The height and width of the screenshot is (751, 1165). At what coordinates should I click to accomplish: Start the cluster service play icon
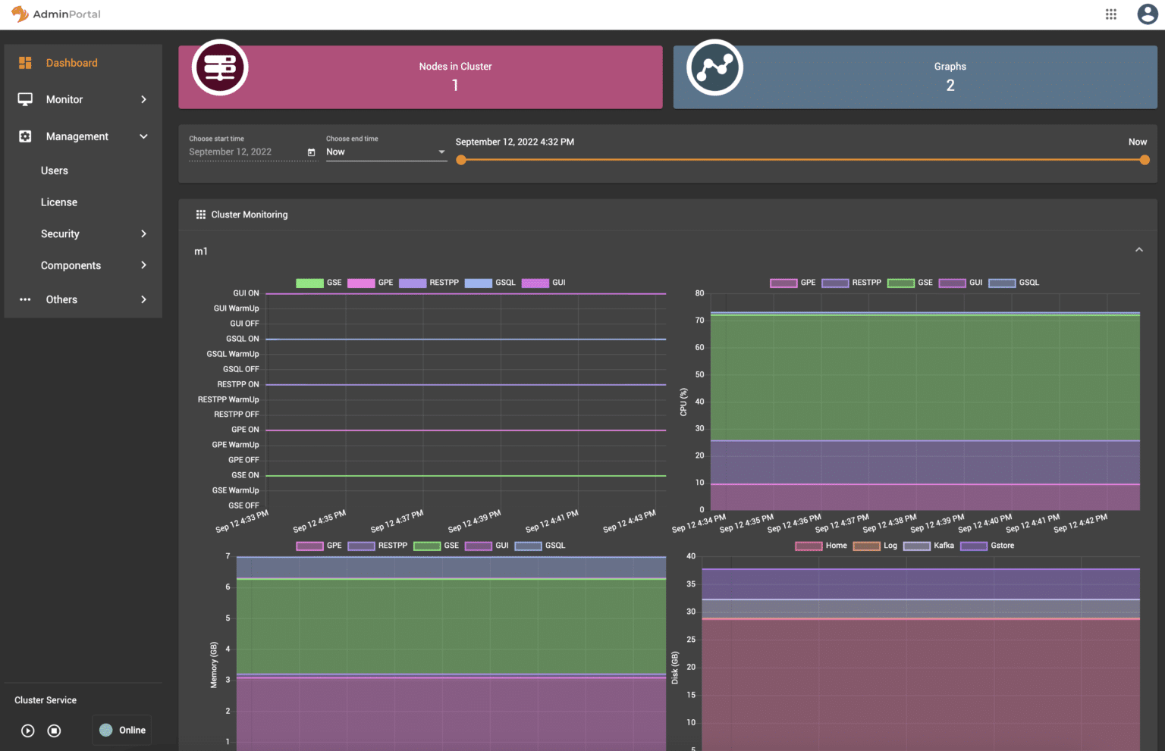click(28, 731)
